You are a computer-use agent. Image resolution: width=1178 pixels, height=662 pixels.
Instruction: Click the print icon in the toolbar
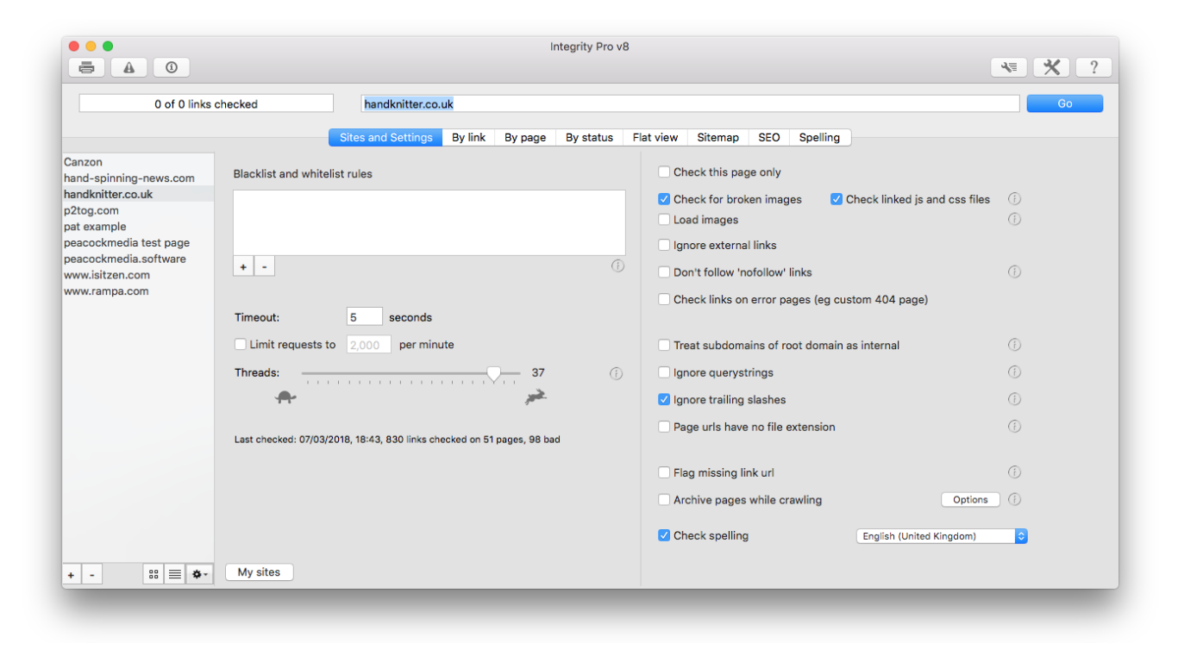tap(86, 67)
